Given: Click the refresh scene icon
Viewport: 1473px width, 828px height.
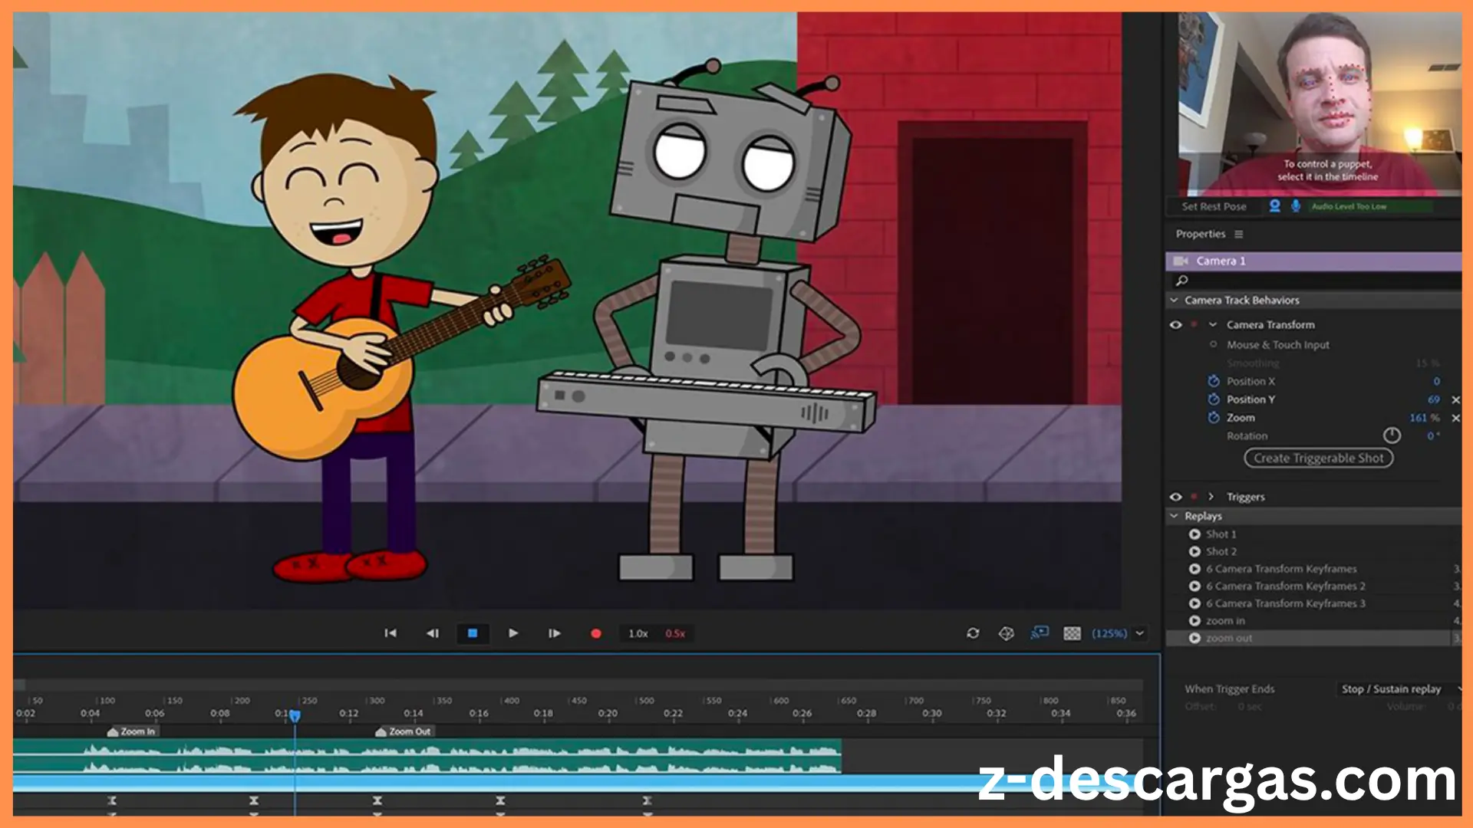Looking at the screenshot, I should click(x=973, y=633).
